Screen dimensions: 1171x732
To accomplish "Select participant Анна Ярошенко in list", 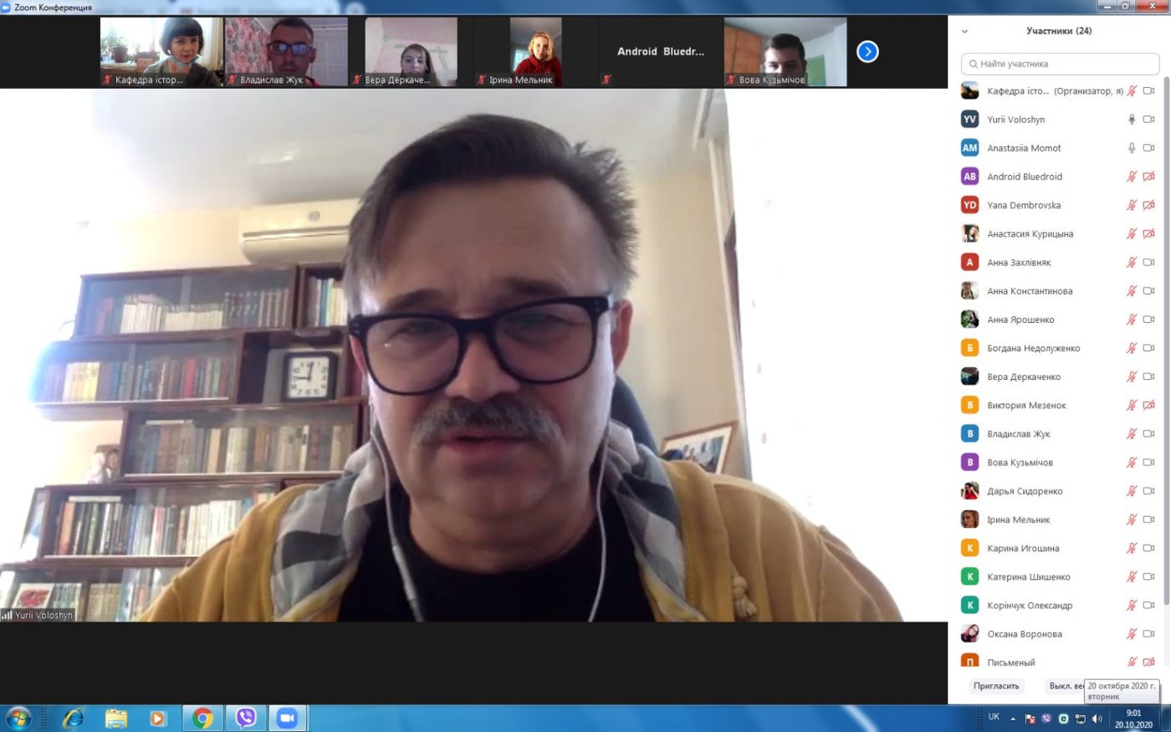I will pyautogui.click(x=1059, y=320).
